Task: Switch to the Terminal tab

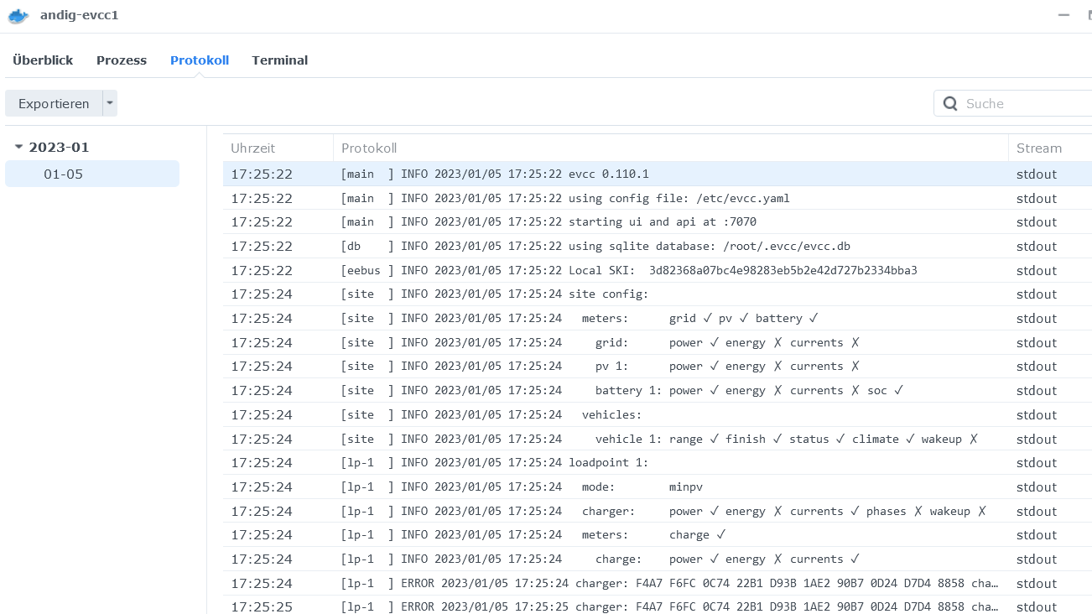Action: pos(279,60)
